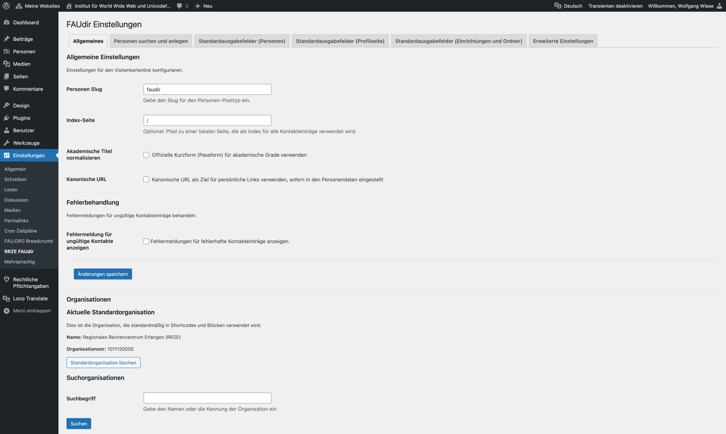Click the Medien sidebar icon
726x434 pixels.
[7, 64]
